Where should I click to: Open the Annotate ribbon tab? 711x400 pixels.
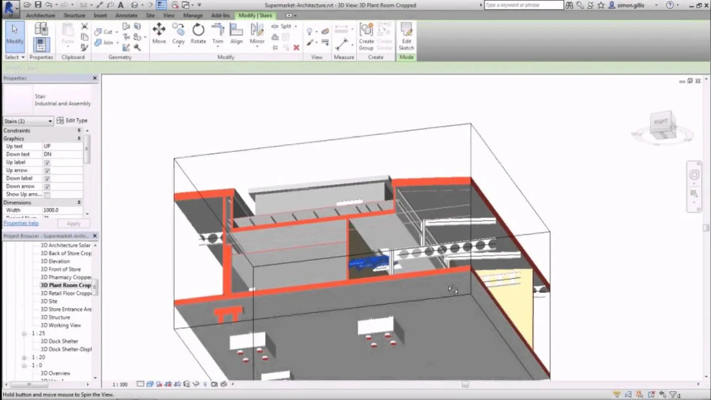[x=126, y=16]
